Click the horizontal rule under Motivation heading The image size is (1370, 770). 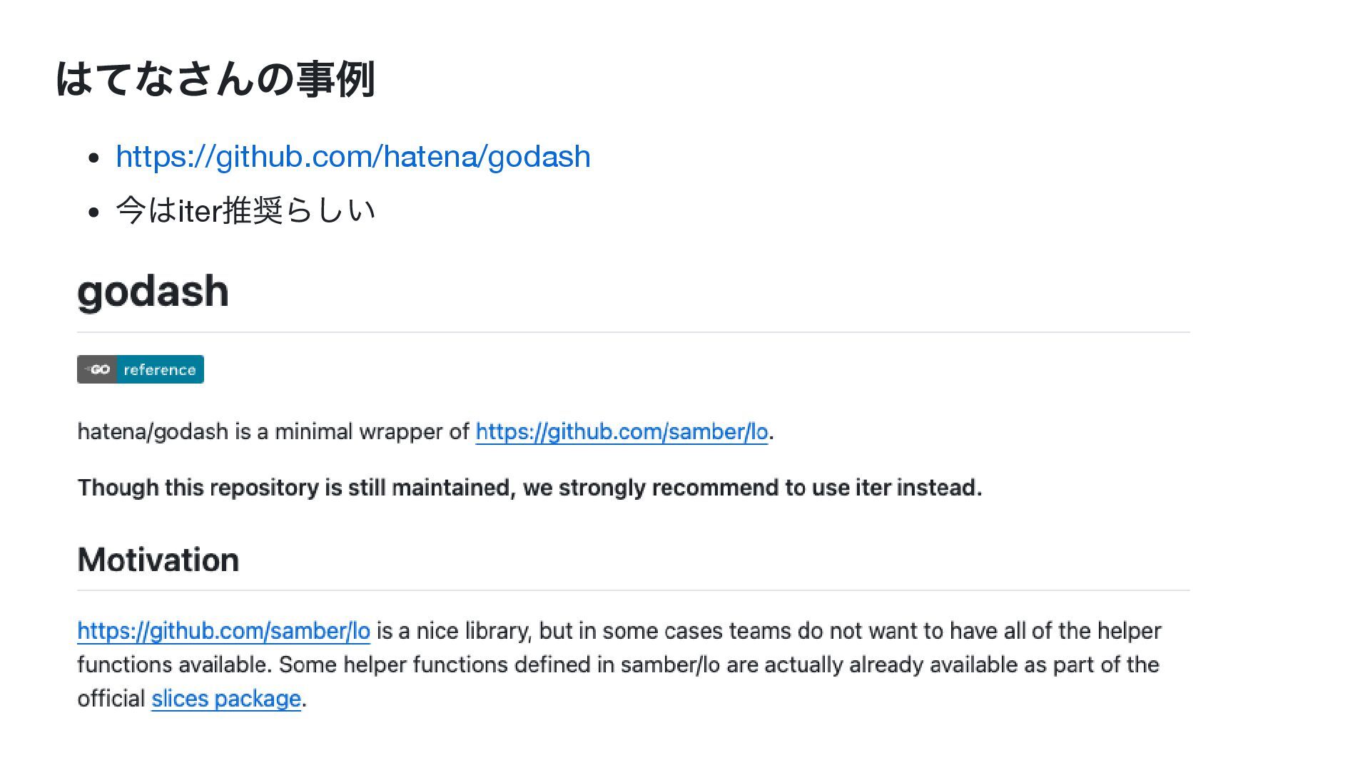634,590
